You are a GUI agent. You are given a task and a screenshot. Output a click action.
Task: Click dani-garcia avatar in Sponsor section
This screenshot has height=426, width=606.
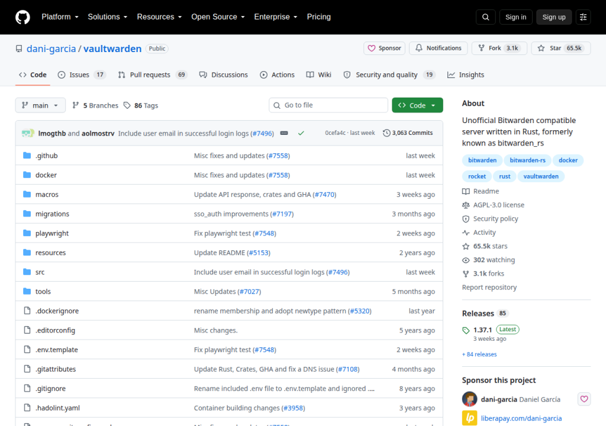pyautogui.click(x=469, y=399)
